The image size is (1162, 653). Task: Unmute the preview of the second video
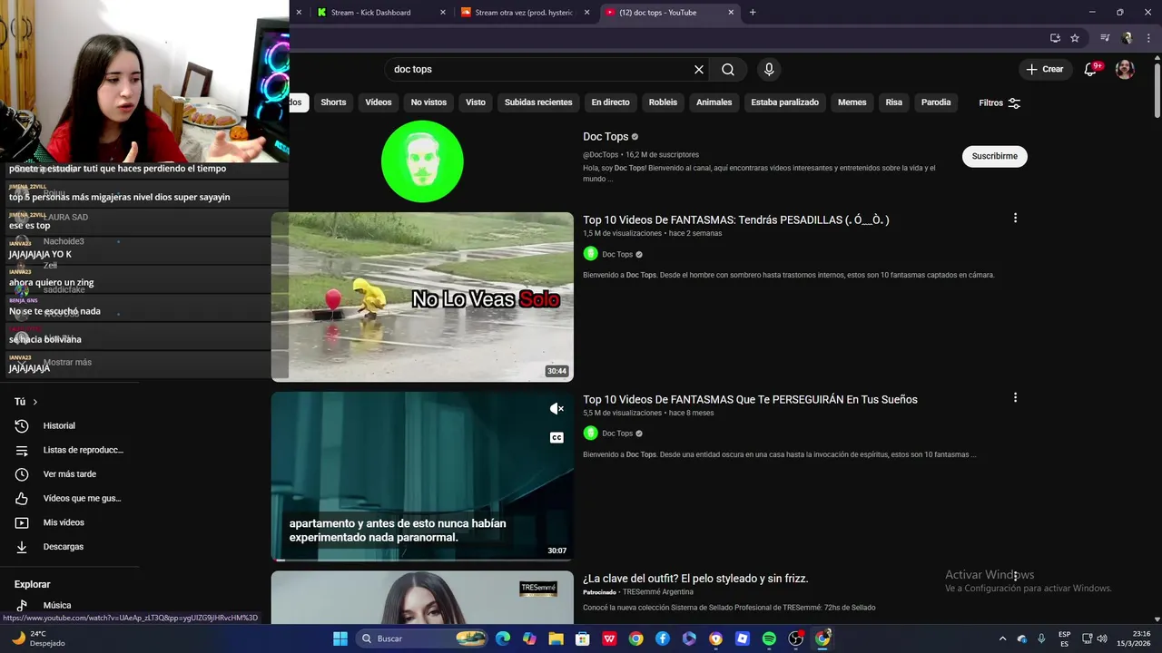[x=556, y=409]
